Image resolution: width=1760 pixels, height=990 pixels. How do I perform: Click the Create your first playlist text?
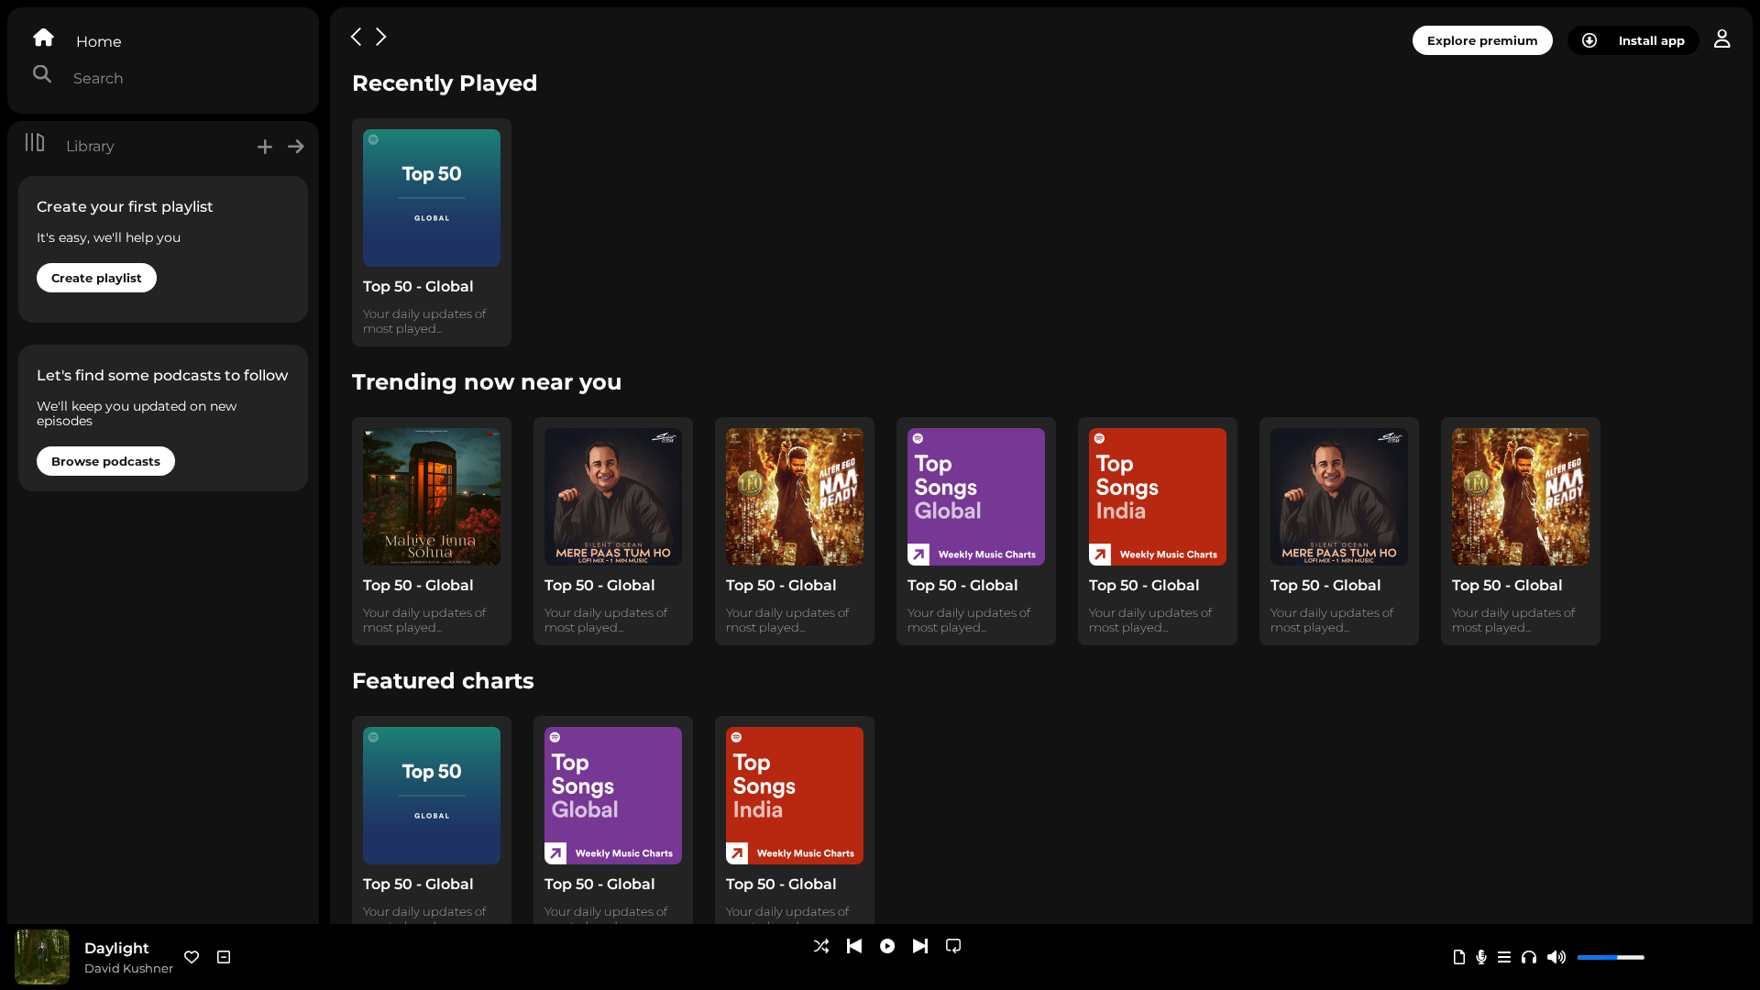tap(125, 206)
